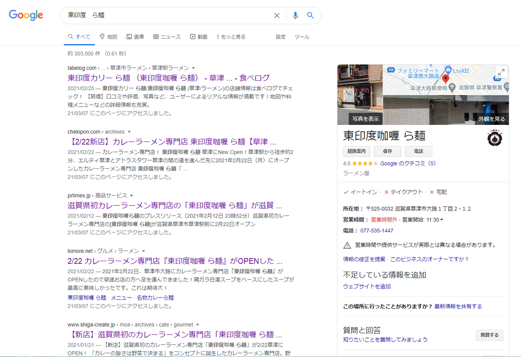The height and width of the screenshot is (357, 521).
Task: Start voice search with the microphone icon
Action: click(295, 16)
